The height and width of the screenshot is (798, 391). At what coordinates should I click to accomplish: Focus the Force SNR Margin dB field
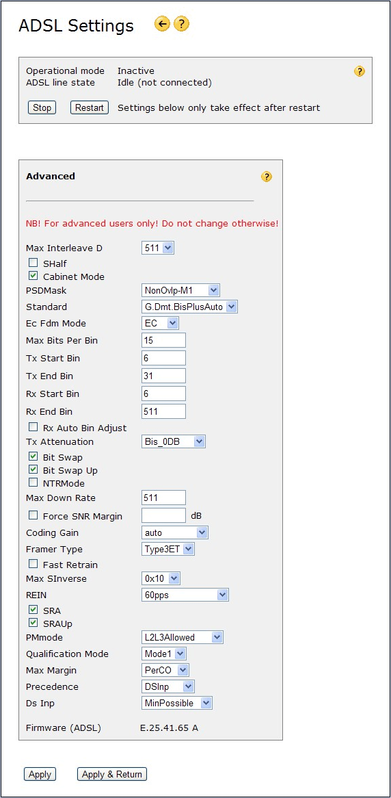(x=164, y=515)
